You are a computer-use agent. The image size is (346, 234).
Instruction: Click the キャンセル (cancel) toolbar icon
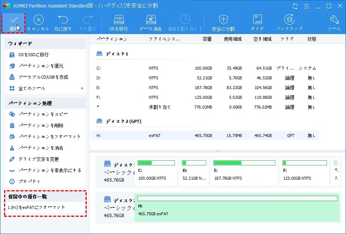click(38, 23)
